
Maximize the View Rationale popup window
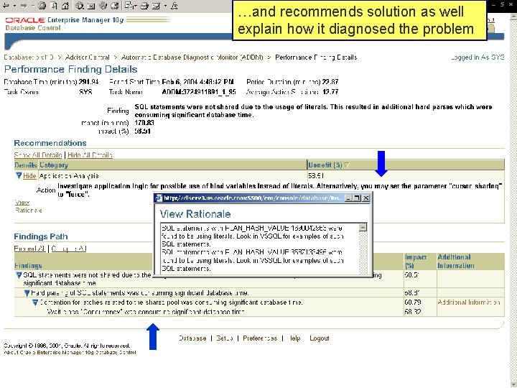point(357,198)
